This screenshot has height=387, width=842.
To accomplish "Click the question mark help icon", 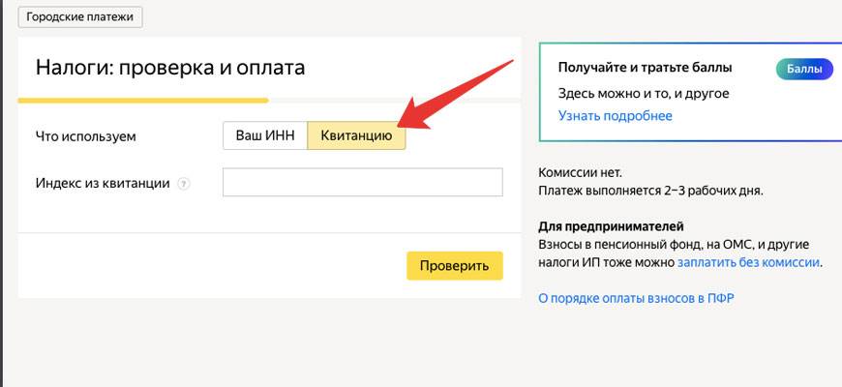I will (184, 184).
